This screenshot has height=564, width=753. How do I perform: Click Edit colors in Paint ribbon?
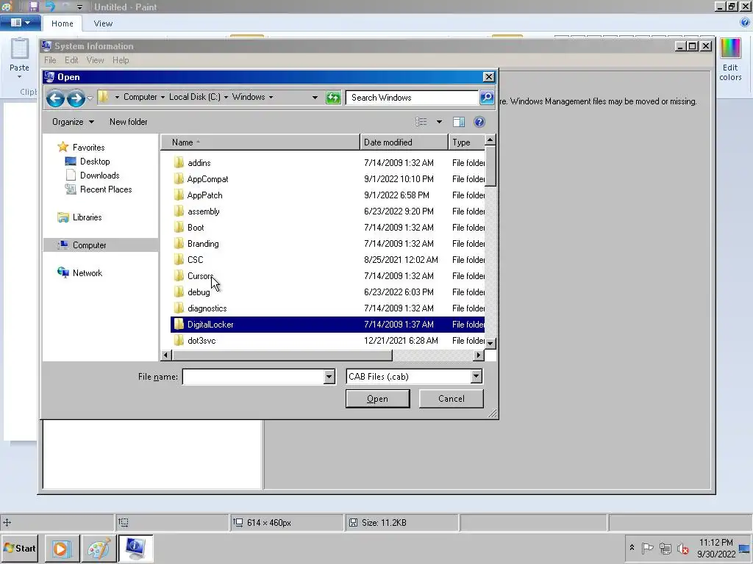pyautogui.click(x=730, y=60)
